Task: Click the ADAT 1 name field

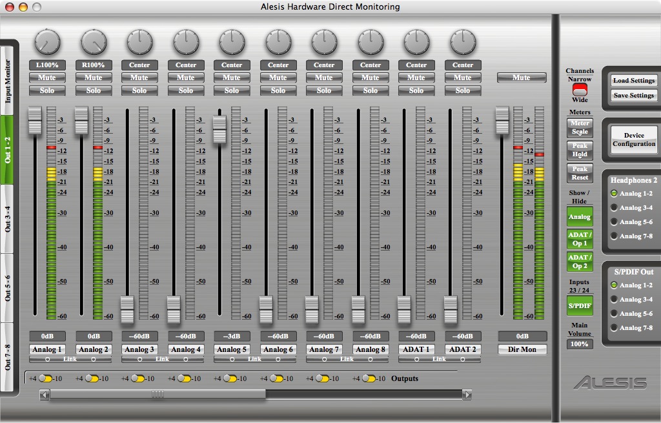Action: 416,349
